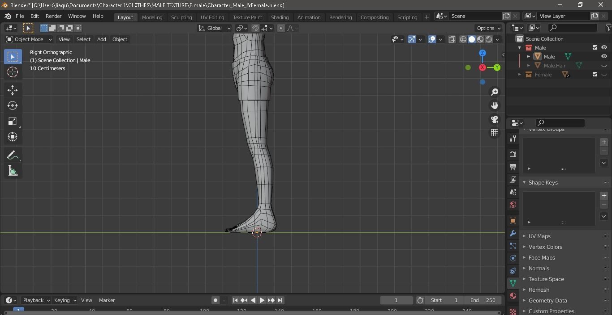Viewport: 612px width, 315px height.
Task: Toggle X-ray display
Action: click(x=452, y=39)
